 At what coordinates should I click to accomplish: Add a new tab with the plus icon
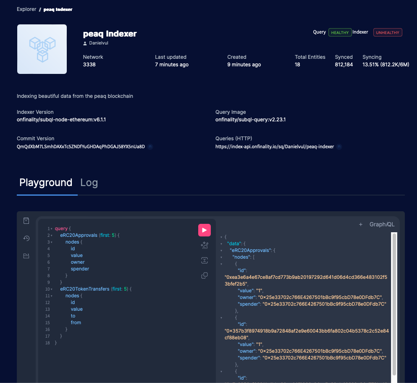[361, 224]
